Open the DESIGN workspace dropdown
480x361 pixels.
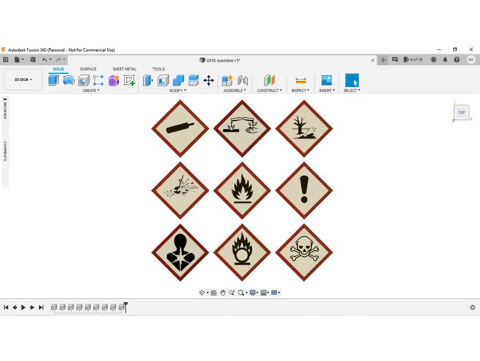pyautogui.click(x=23, y=80)
